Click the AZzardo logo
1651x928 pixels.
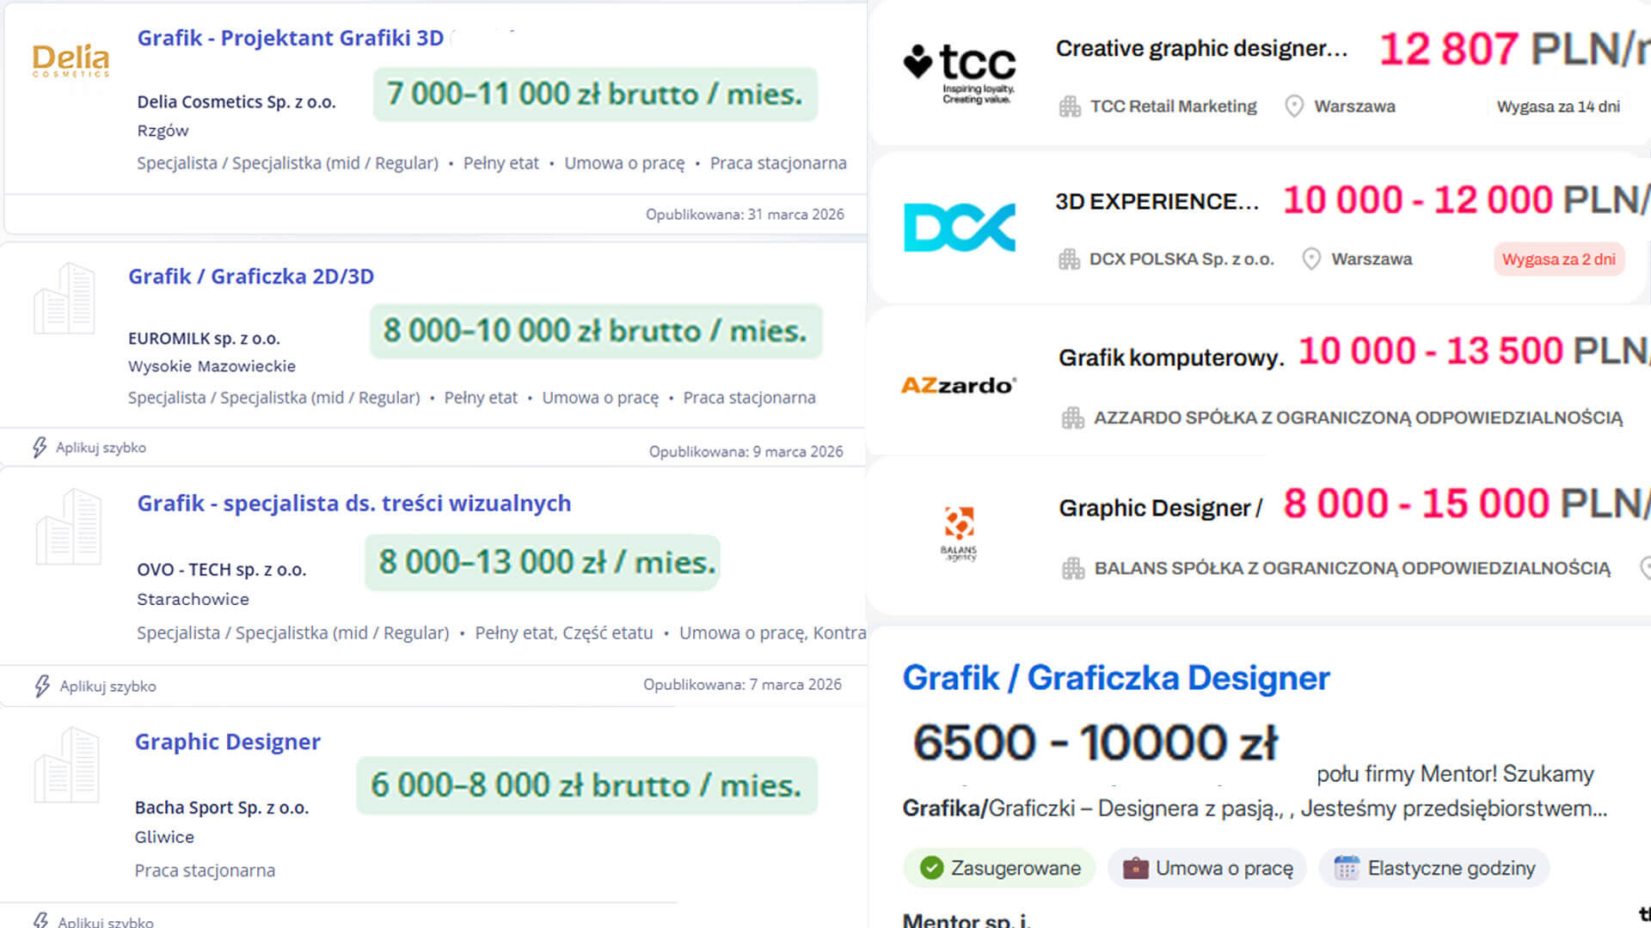coord(958,385)
